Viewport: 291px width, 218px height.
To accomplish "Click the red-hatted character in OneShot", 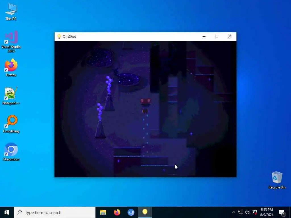I will [145, 106].
